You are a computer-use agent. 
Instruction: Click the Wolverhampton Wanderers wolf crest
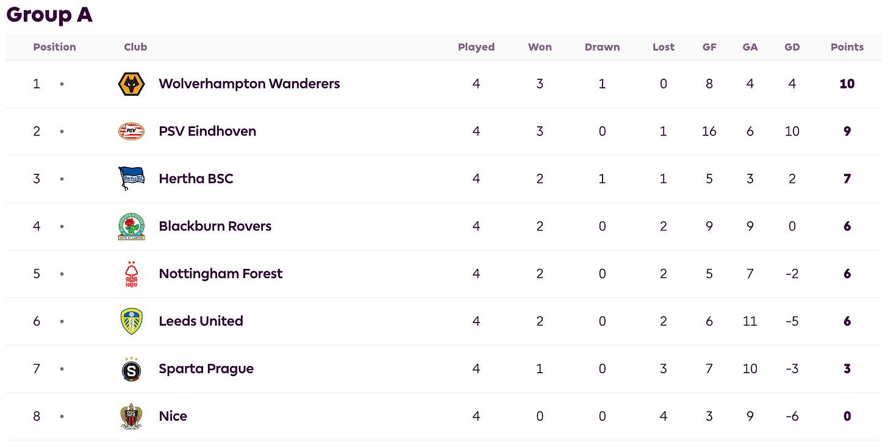[131, 84]
